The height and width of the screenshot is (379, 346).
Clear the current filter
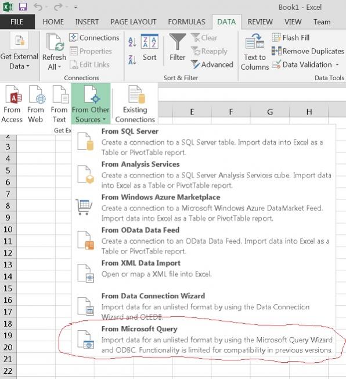(204, 38)
